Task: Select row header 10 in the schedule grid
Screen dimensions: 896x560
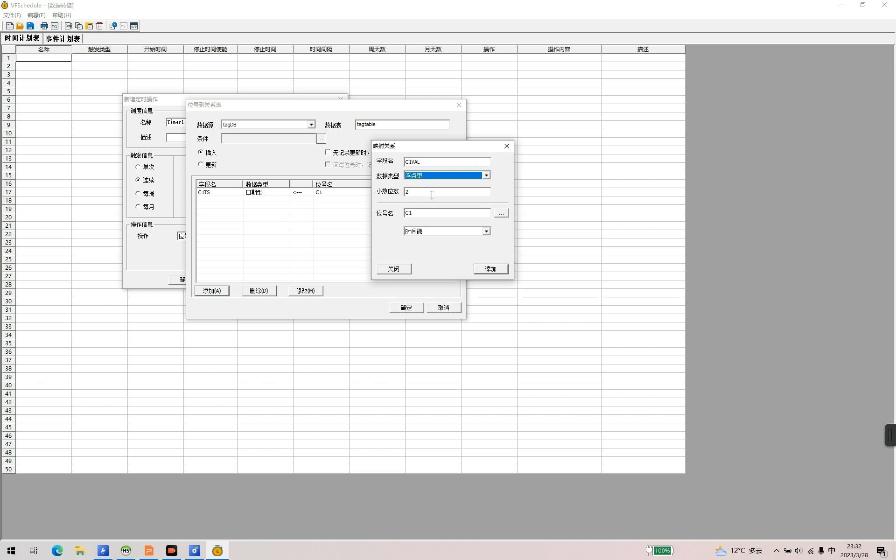Action: tap(8, 133)
